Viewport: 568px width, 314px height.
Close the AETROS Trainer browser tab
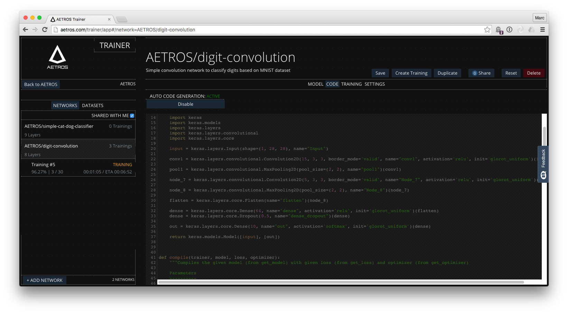pyautogui.click(x=109, y=19)
